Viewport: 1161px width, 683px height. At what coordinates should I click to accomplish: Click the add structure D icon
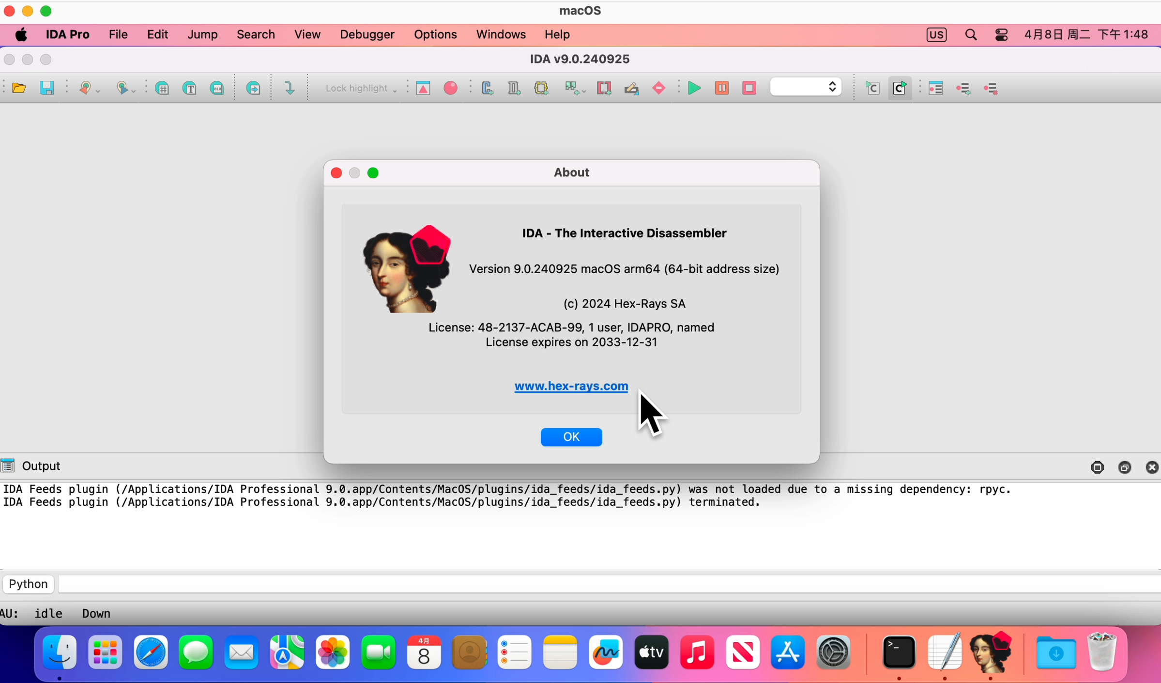(x=514, y=88)
